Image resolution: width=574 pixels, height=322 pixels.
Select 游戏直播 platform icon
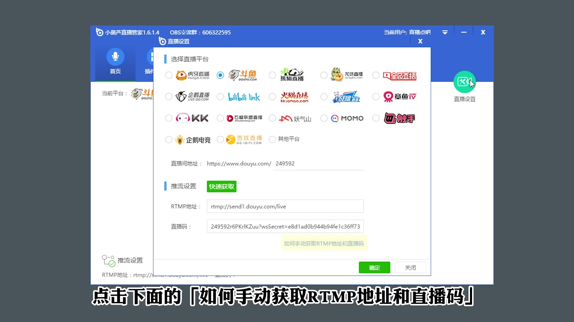244,139
